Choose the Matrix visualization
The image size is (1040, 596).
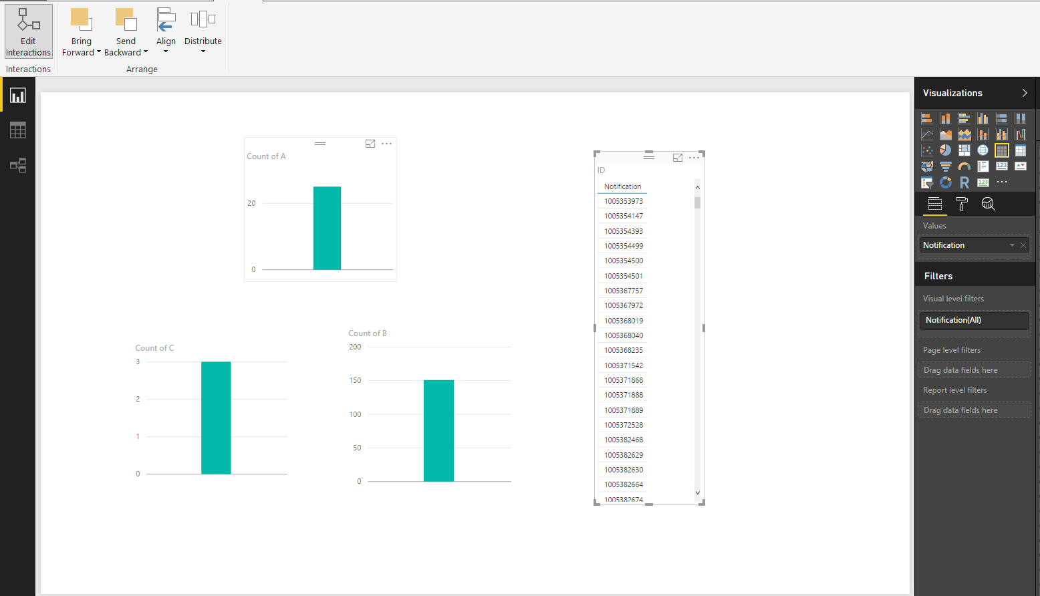tap(1021, 150)
